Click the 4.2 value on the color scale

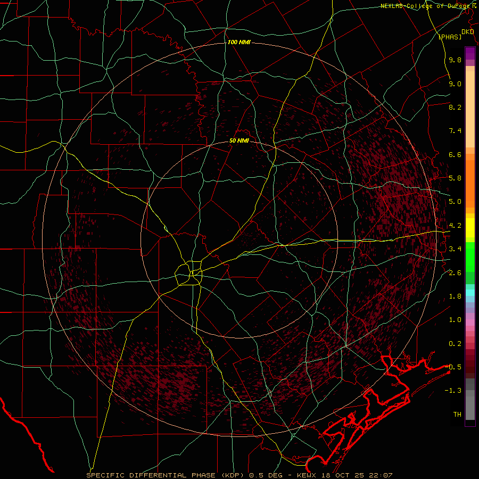(x=455, y=226)
